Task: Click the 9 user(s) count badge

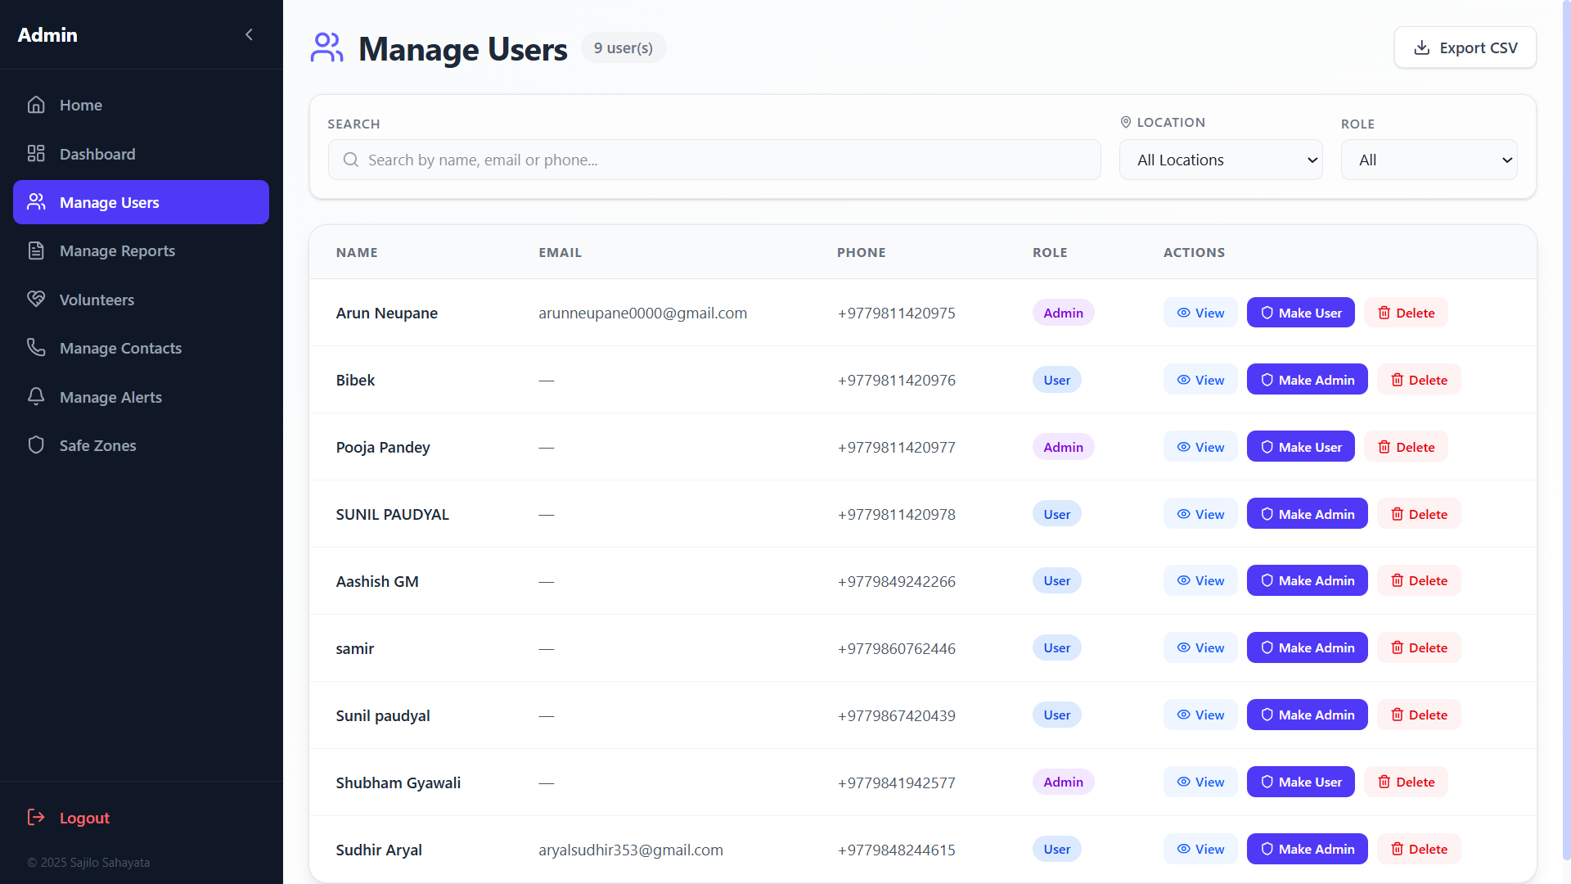Action: click(x=623, y=47)
